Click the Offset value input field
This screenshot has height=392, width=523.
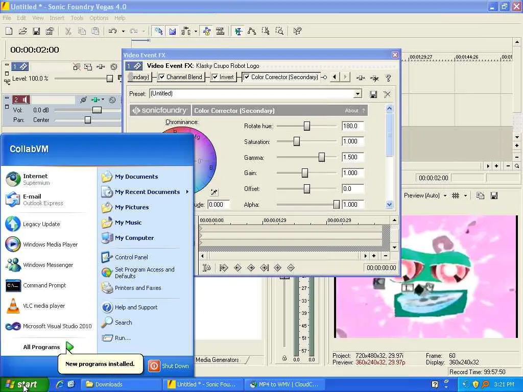[352, 189]
